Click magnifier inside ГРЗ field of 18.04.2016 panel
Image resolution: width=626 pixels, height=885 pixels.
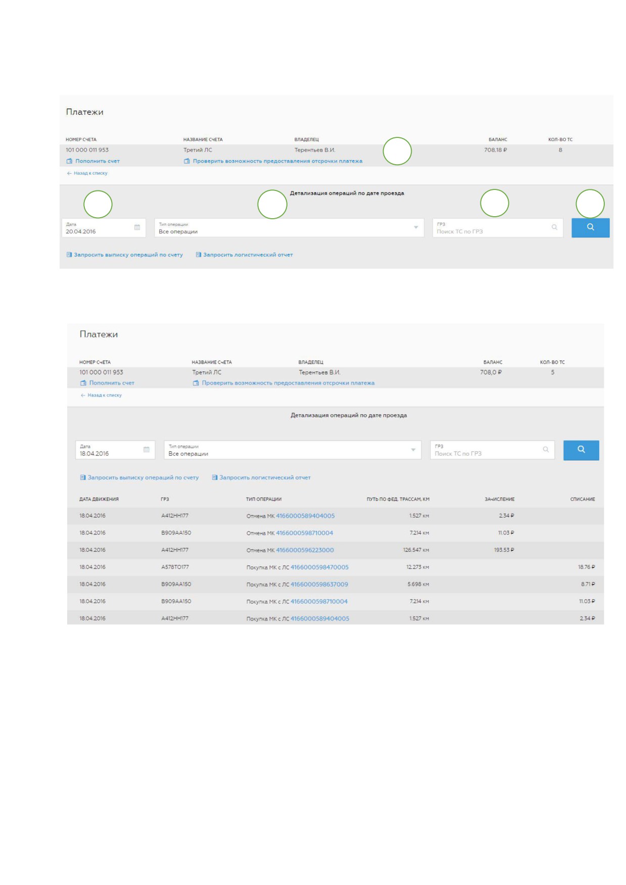click(546, 450)
